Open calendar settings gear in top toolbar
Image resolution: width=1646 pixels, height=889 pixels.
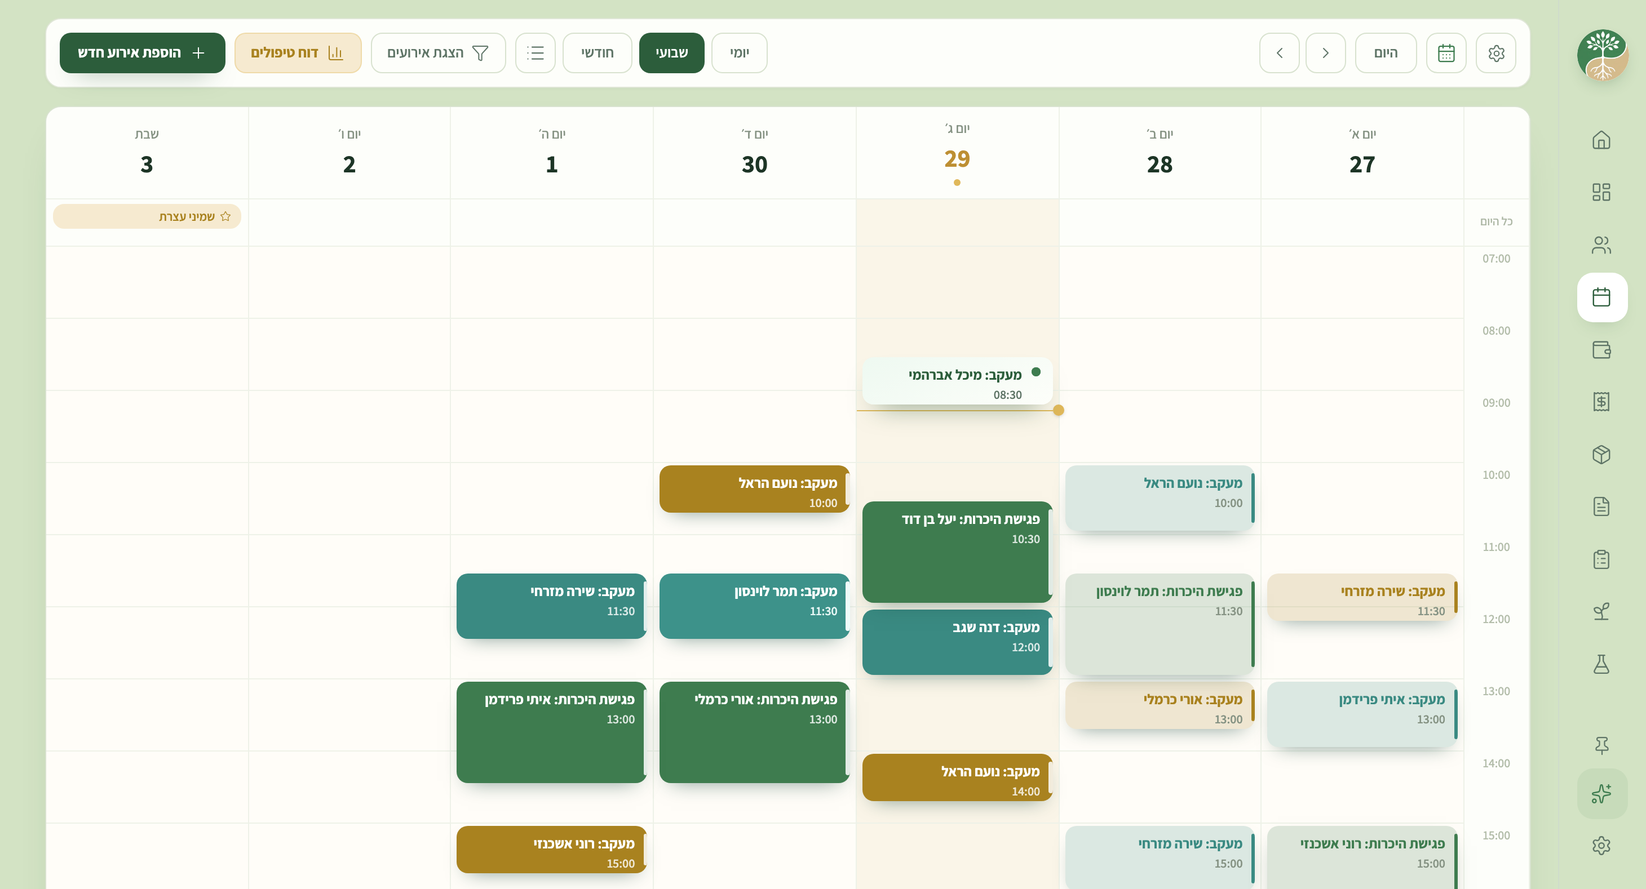coord(1496,53)
